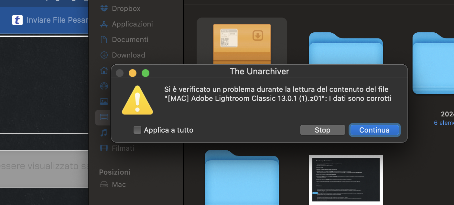Go to Download in the sidebar

click(x=123, y=55)
